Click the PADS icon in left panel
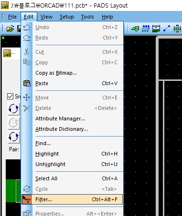The height and width of the screenshot is (216, 182). pyautogui.click(x=7, y=53)
